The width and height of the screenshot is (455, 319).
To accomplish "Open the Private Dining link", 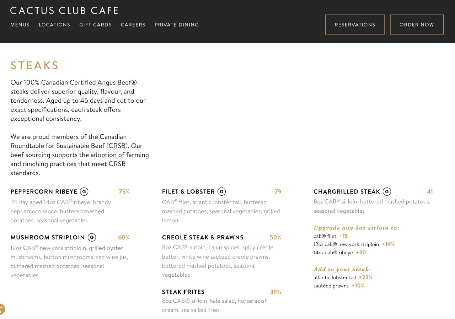I will pos(177,25).
